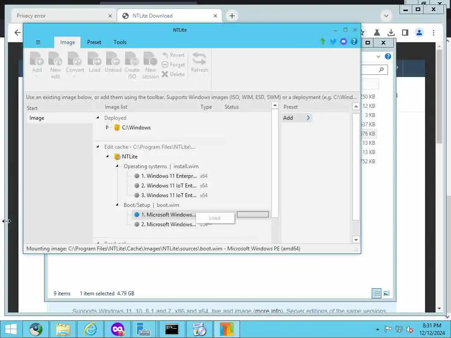The image size is (451, 338).
Task: Click the browser back arrow
Action: [17, 33]
